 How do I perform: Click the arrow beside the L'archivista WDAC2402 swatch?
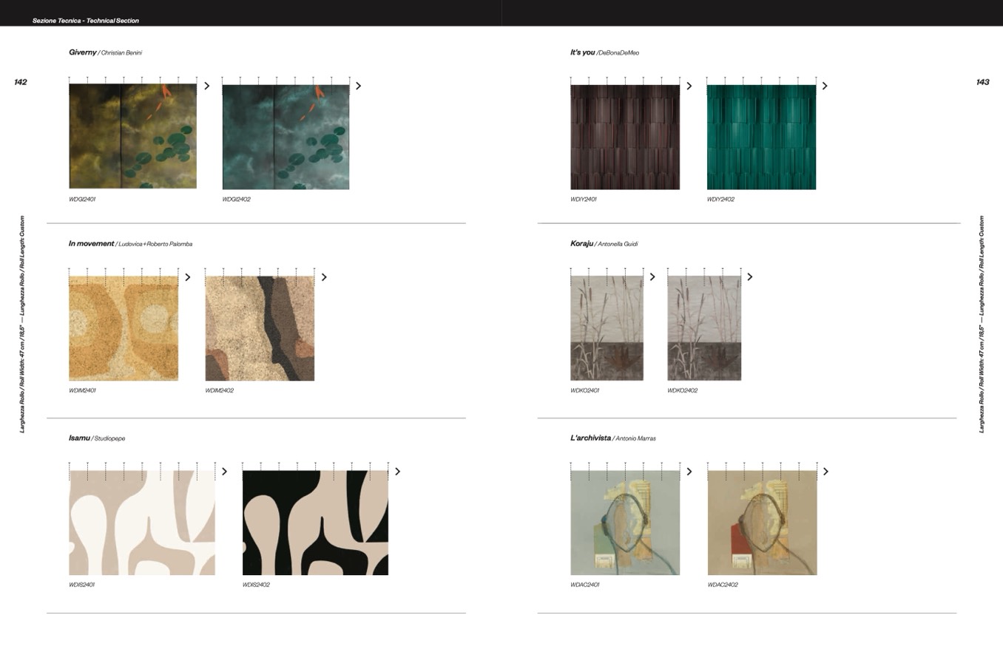pos(826,472)
